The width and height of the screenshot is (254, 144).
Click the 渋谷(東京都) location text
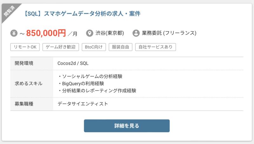coord(110,33)
